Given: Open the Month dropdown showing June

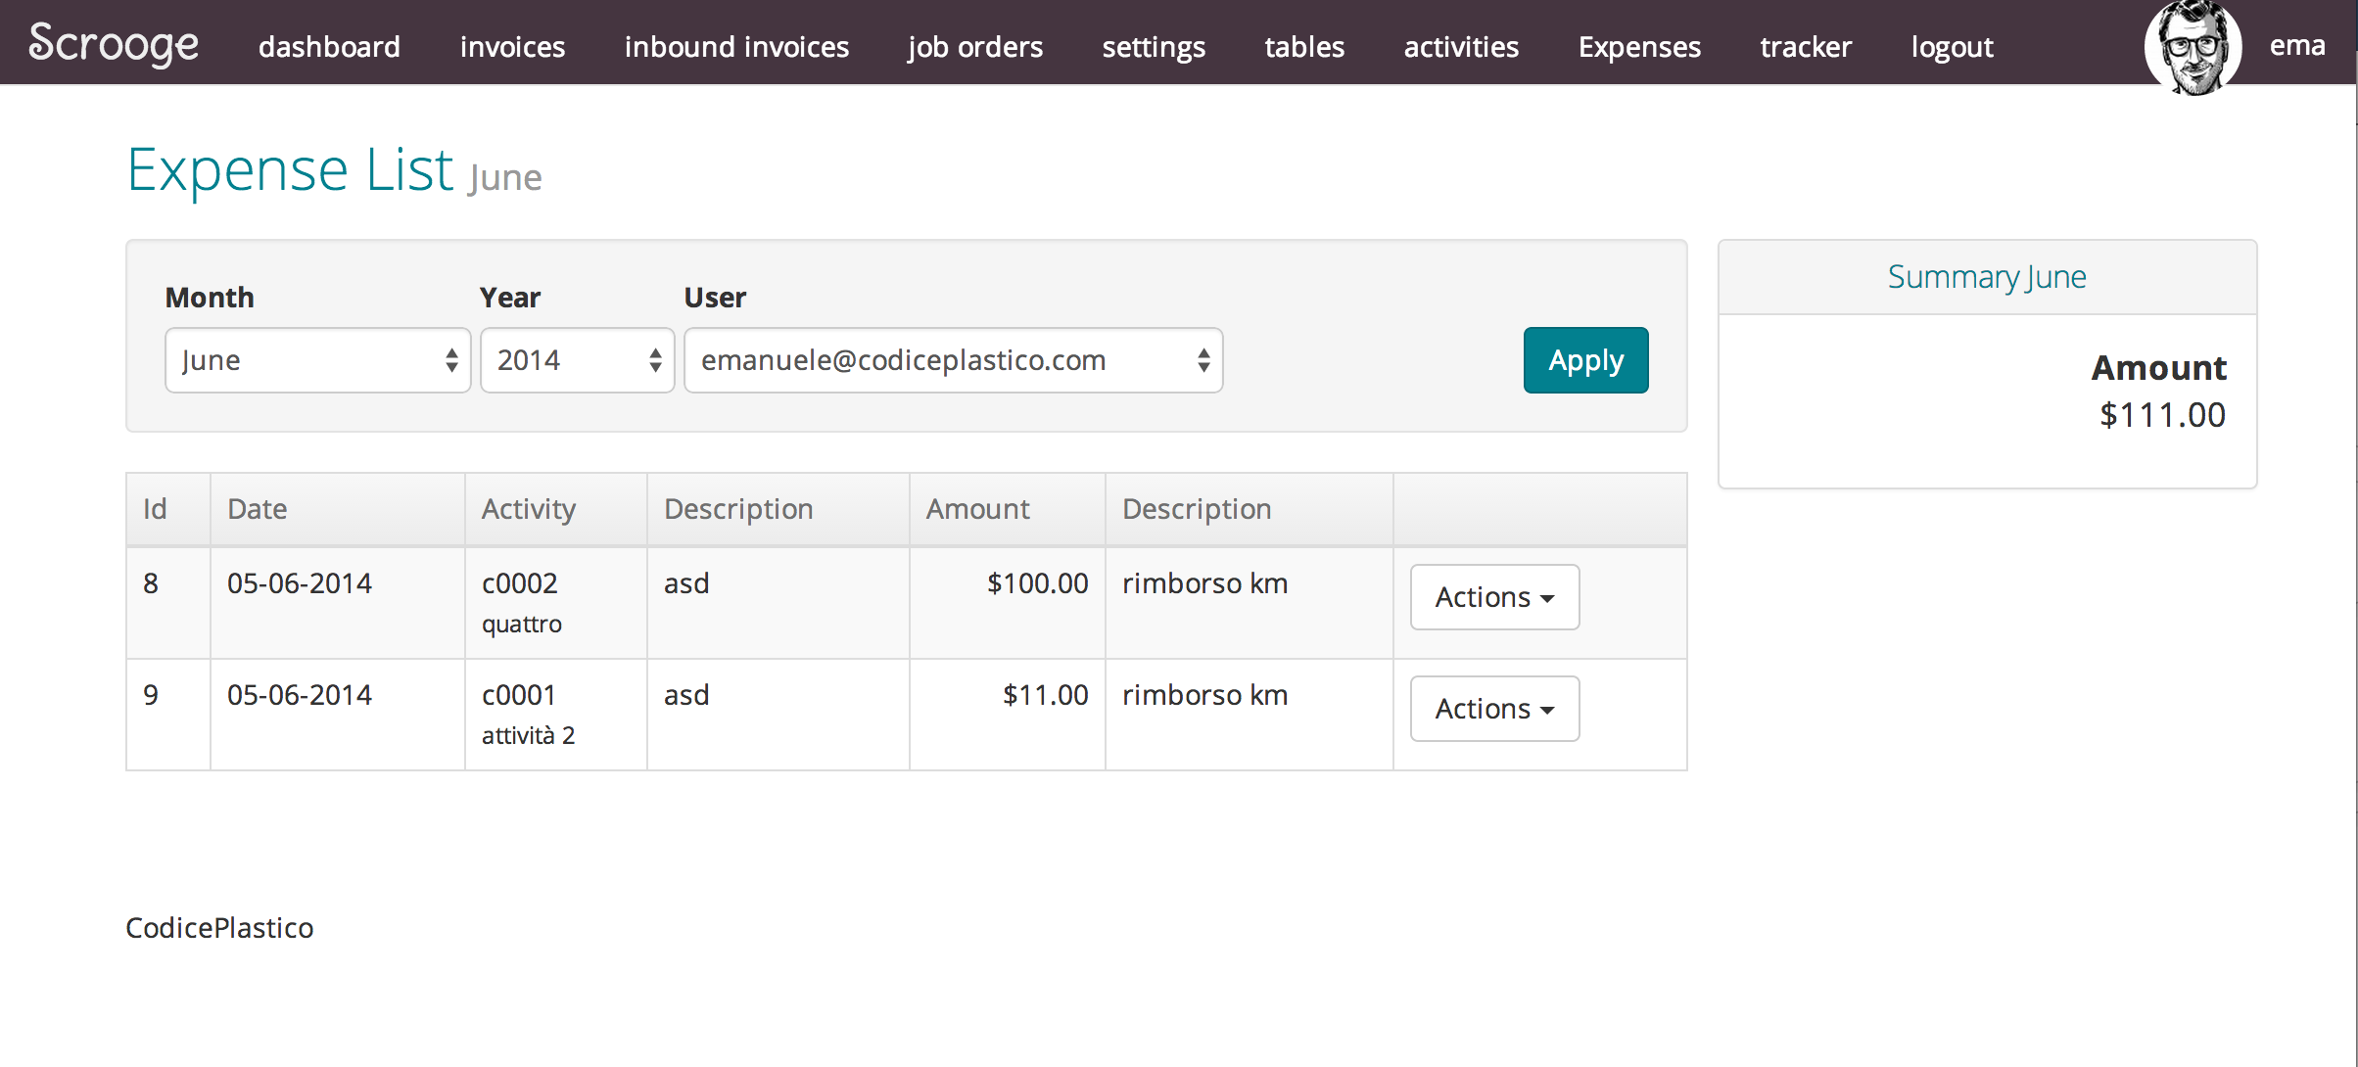Looking at the screenshot, I should (317, 360).
